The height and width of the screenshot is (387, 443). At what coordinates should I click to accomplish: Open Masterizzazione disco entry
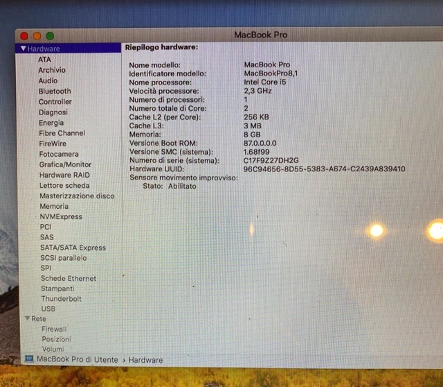coord(77,196)
